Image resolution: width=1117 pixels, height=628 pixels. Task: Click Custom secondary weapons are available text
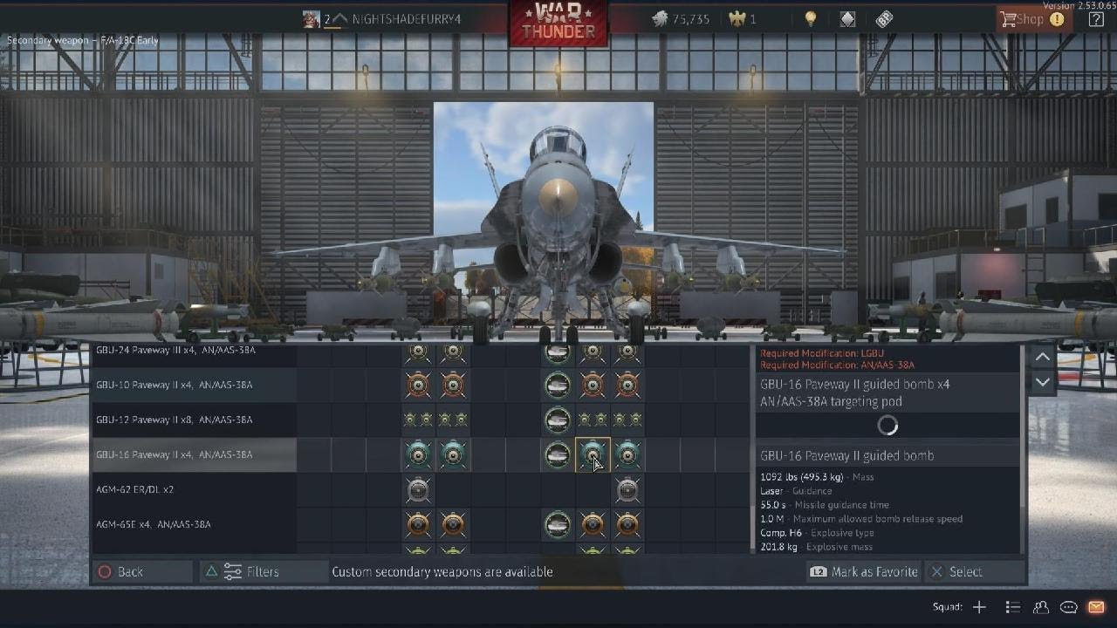[442, 572]
